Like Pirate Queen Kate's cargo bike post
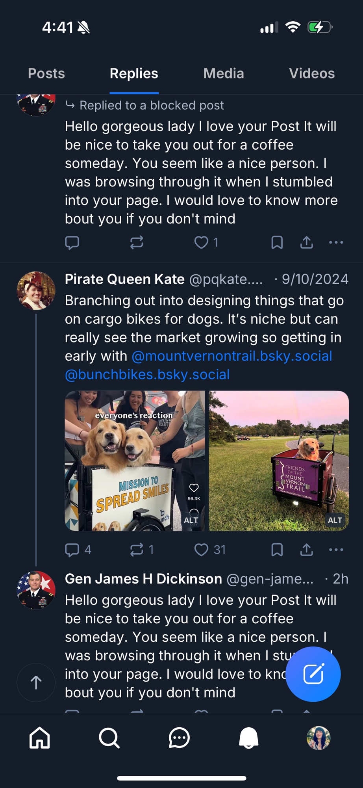The image size is (363, 788). click(201, 550)
